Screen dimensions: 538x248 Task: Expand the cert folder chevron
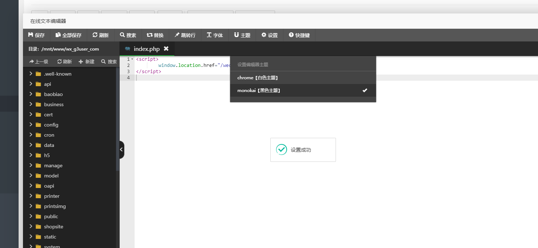click(31, 115)
